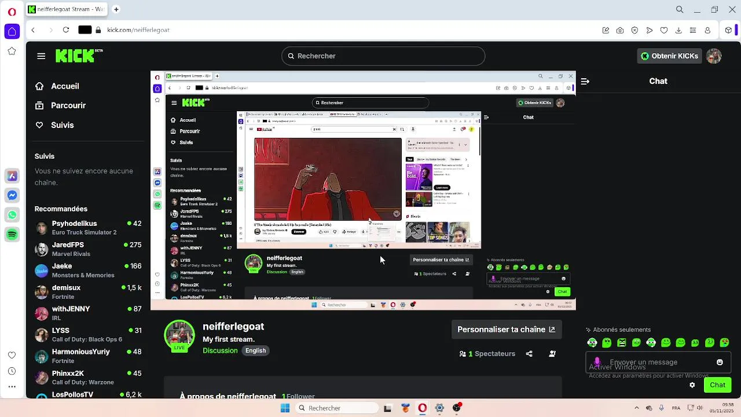Open Windows Start menu
This screenshot has width=741, height=417.
click(x=285, y=408)
